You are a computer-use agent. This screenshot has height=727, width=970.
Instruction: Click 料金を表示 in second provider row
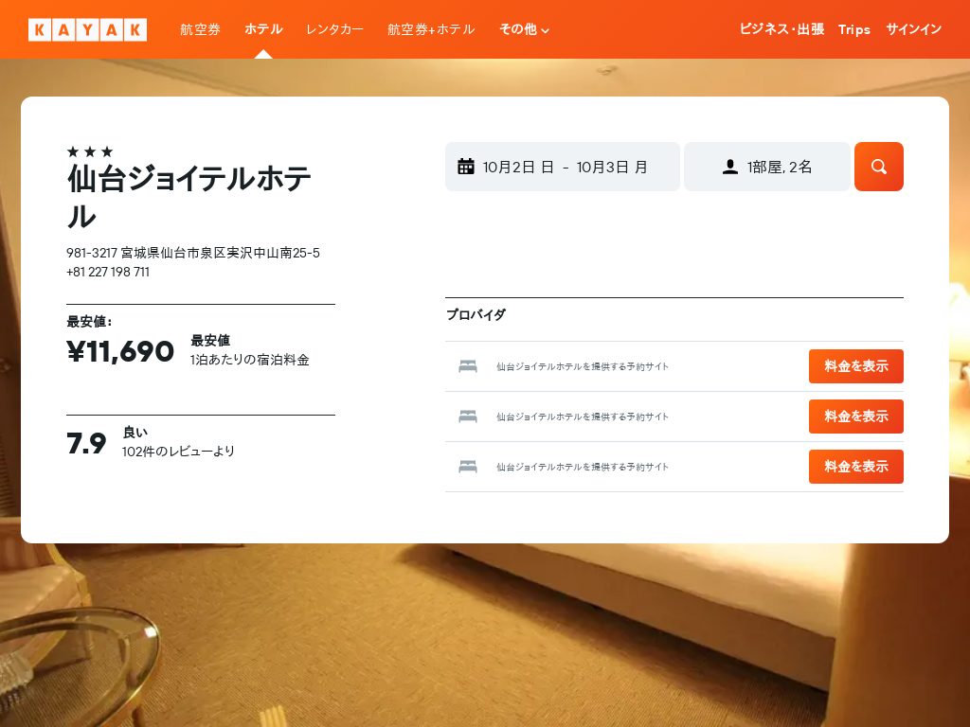(855, 417)
